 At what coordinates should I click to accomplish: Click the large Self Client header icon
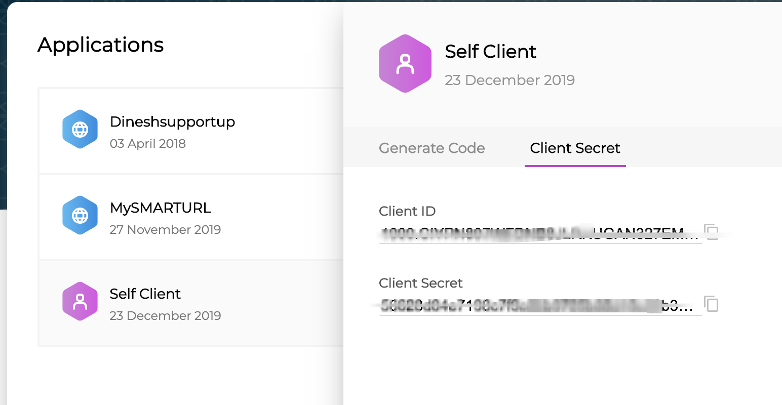(x=405, y=64)
